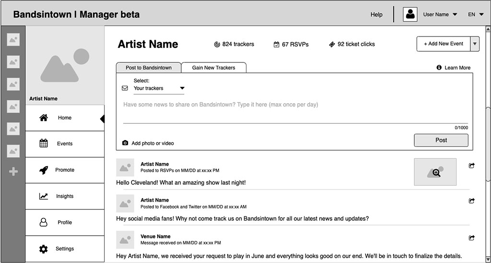Click the scrollbar down arrow
Viewport: 491px width, 263px height.
tap(488, 259)
